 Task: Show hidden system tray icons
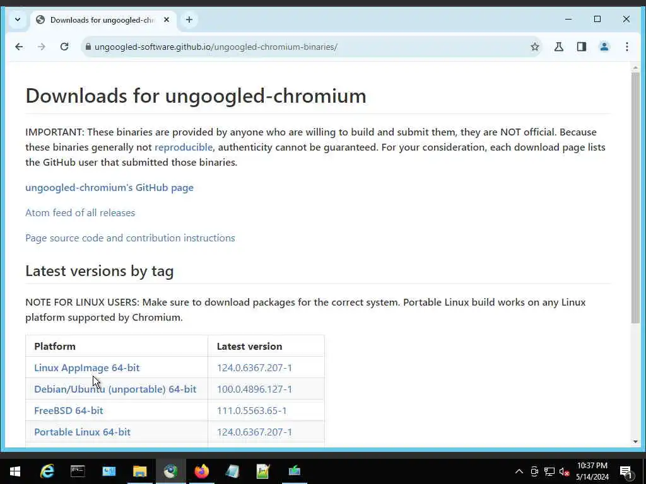519,471
